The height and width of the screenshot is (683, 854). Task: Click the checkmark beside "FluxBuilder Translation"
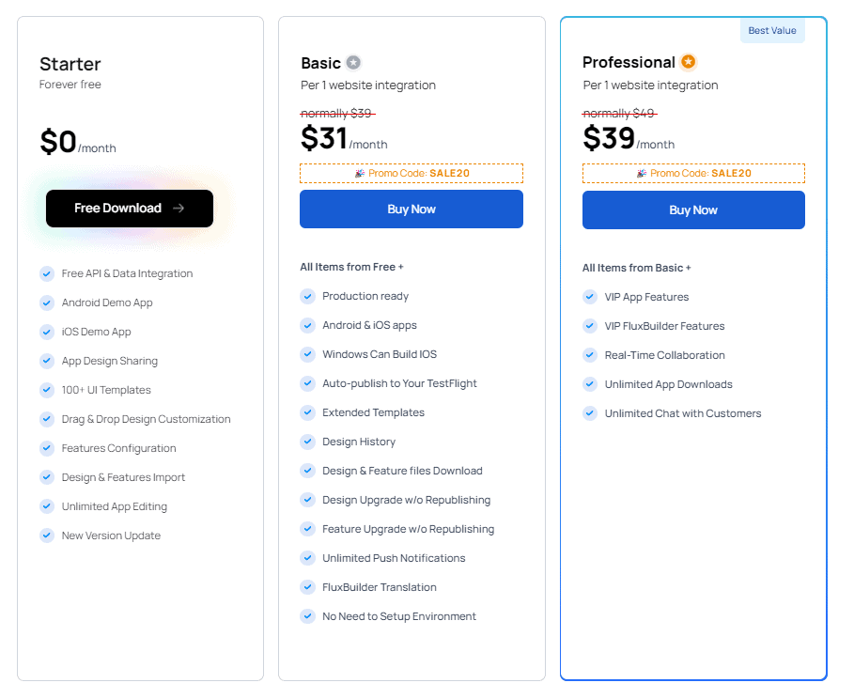click(x=307, y=586)
